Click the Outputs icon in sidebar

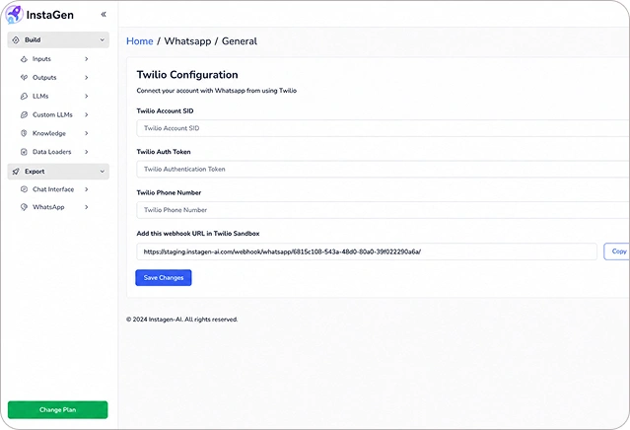tap(24, 78)
